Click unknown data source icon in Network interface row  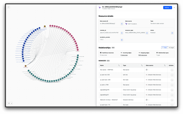[x=147, y=100]
